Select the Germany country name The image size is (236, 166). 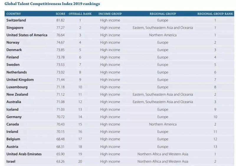pyautogui.click(x=14, y=117)
